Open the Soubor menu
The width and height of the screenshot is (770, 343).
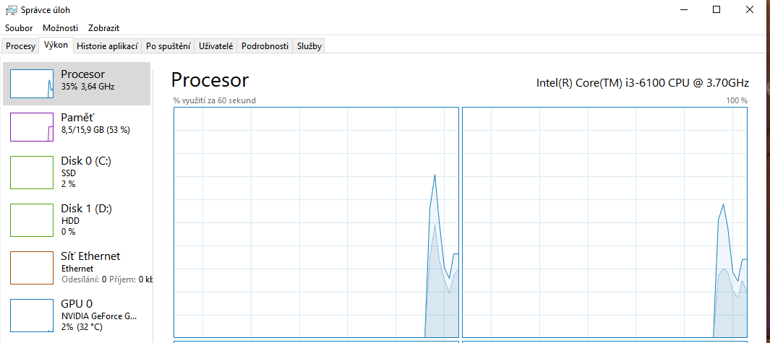pos(19,27)
